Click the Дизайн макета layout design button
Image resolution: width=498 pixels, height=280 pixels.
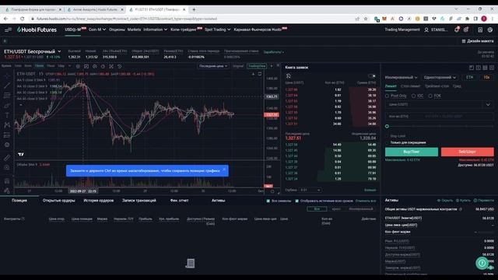click(x=478, y=41)
